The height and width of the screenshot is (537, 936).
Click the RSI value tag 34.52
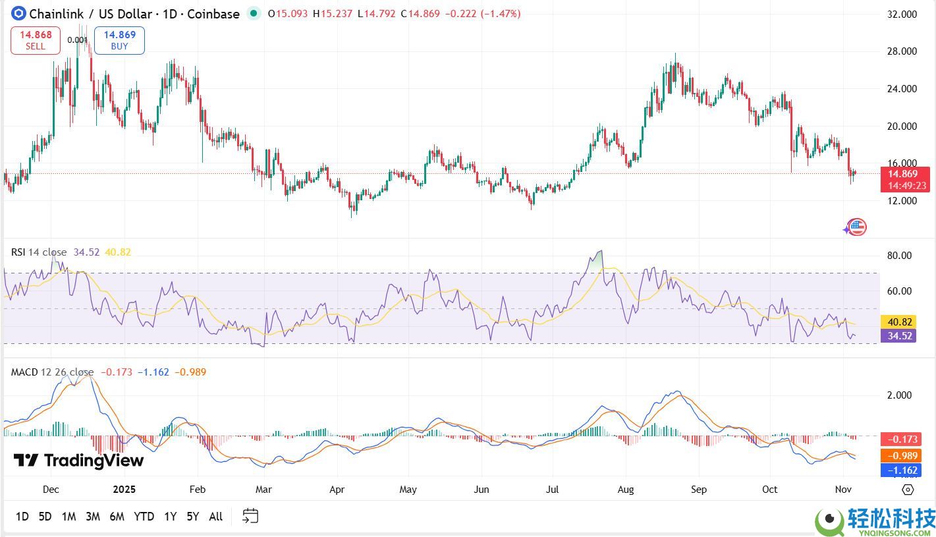[x=898, y=336]
